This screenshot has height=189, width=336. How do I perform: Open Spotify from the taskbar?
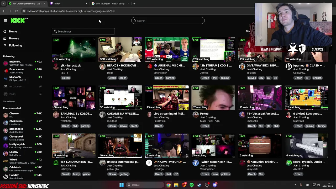192,185
